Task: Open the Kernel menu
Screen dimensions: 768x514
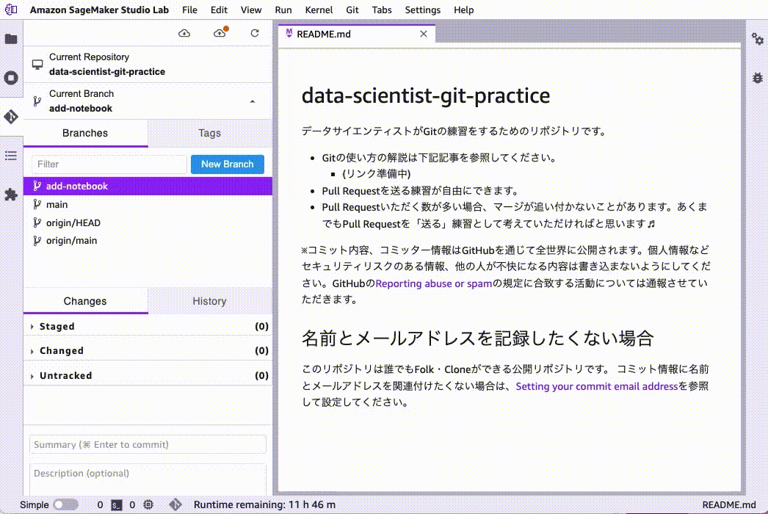Action: 319,10
